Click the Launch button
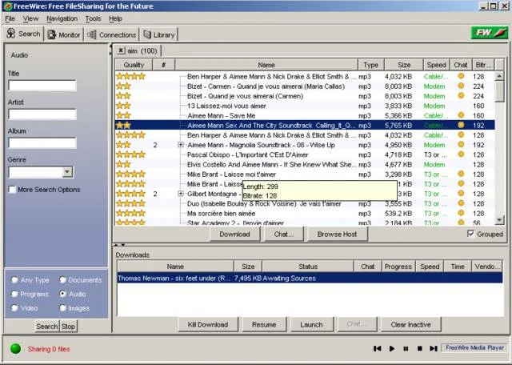 pyautogui.click(x=311, y=324)
